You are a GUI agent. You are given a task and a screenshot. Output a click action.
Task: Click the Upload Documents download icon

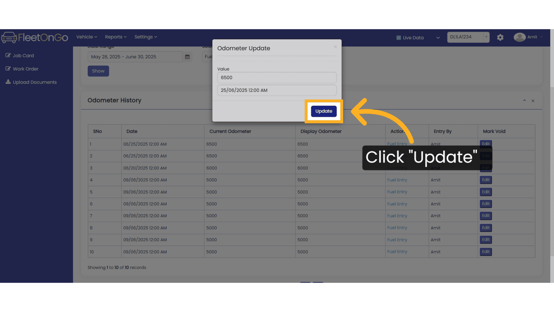click(x=8, y=82)
